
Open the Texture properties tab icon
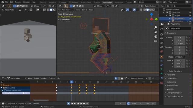click(x=162, y=83)
